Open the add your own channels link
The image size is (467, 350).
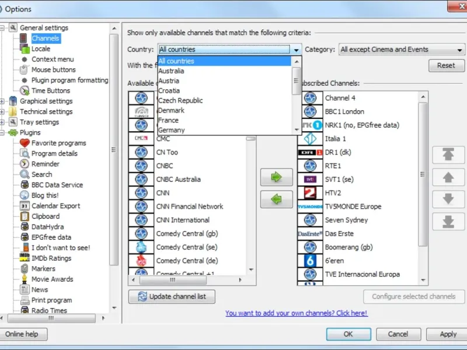297,313
